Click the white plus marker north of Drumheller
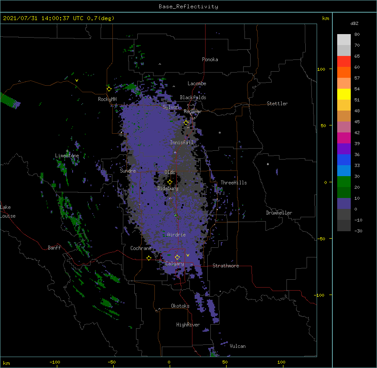 click(x=268, y=164)
